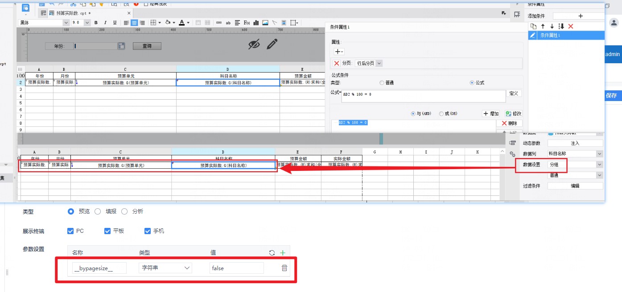
Task: Toggle italic formatting in designer toolbar
Action: 105,23
